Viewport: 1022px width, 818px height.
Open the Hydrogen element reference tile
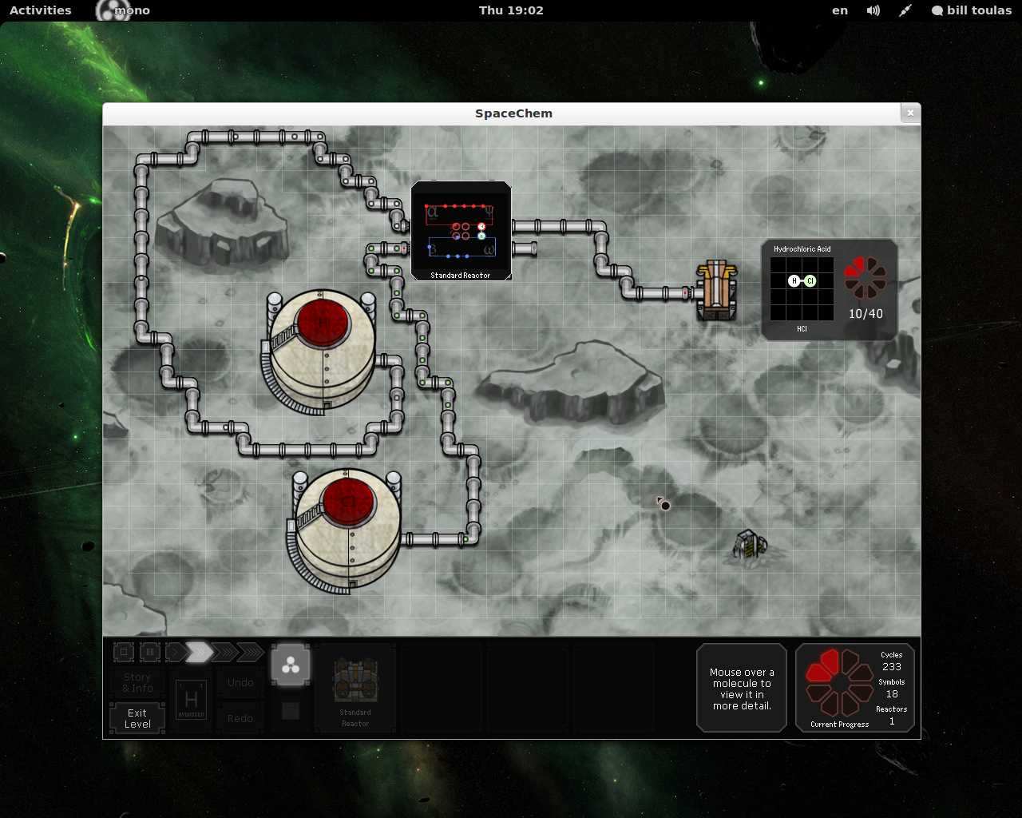(191, 701)
